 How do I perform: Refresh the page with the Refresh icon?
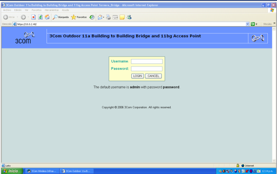pos(40,17)
